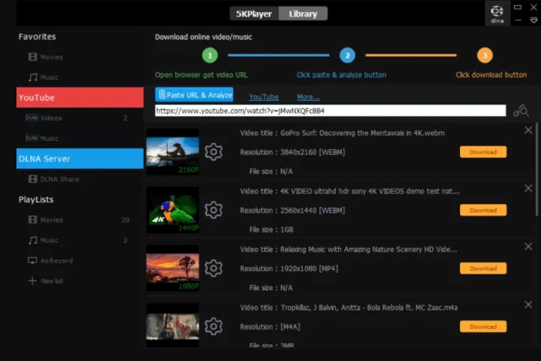Switch to the 5KPlayer tab

[x=254, y=14]
